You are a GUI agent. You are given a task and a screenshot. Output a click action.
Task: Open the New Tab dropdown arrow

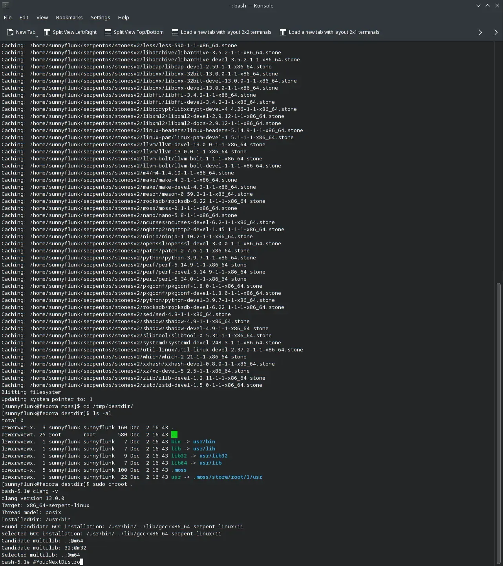point(37,37)
